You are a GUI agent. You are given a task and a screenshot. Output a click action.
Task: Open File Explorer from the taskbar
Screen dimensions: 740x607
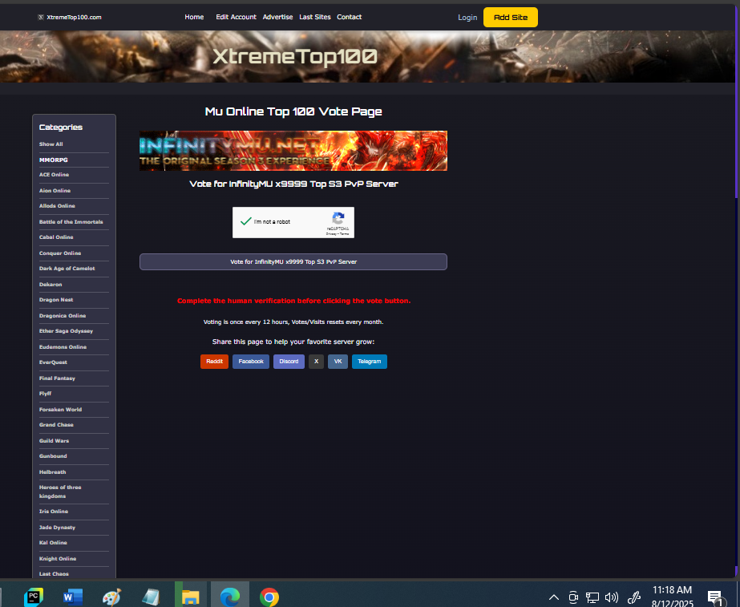pyautogui.click(x=191, y=597)
